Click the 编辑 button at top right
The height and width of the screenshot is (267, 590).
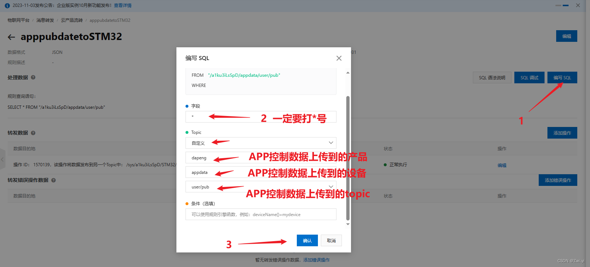(x=567, y=36)
